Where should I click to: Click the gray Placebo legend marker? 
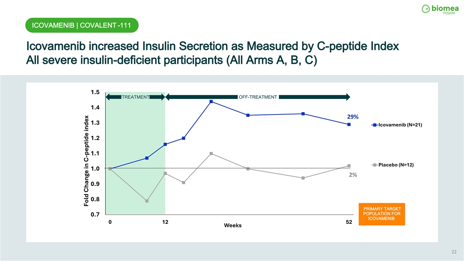point(374,165)
